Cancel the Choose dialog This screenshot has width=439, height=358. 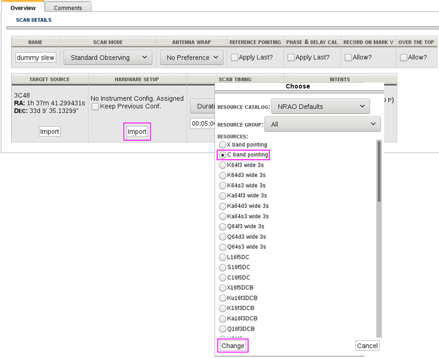367,345
